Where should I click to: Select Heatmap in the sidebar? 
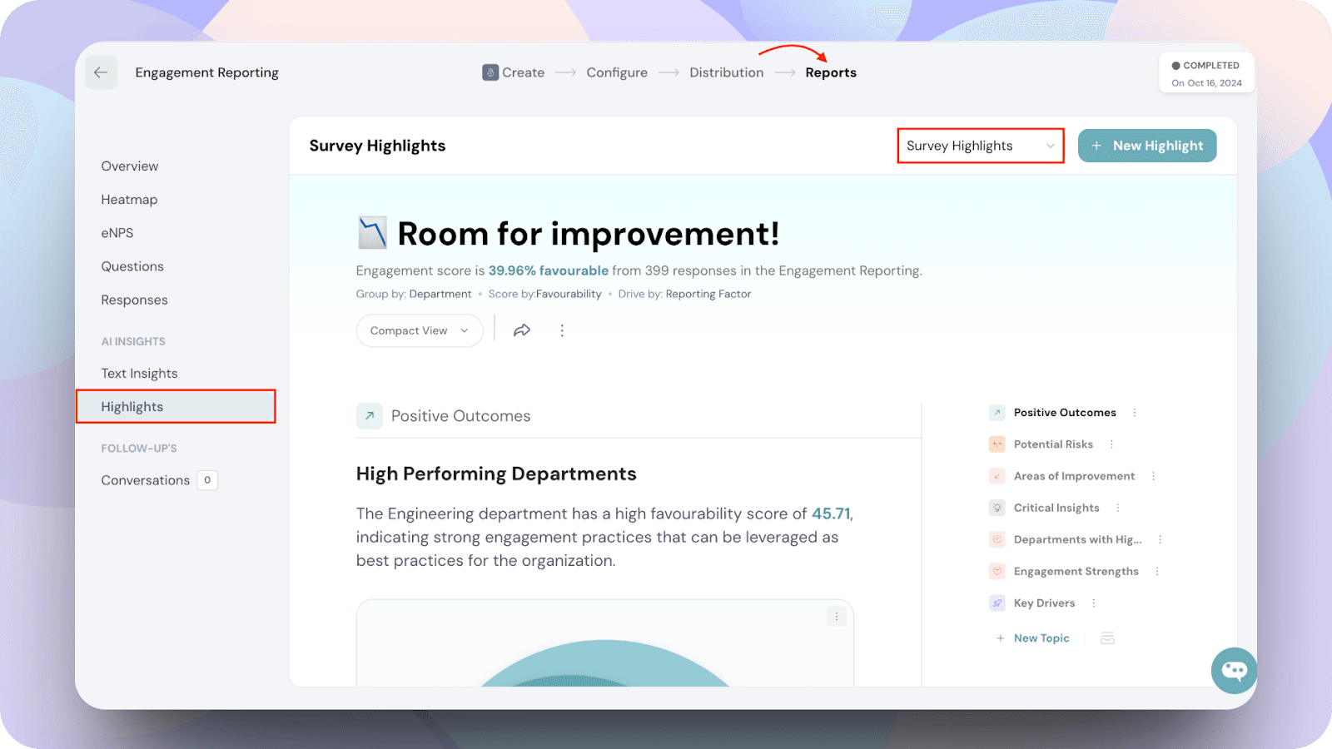(129, 200)
